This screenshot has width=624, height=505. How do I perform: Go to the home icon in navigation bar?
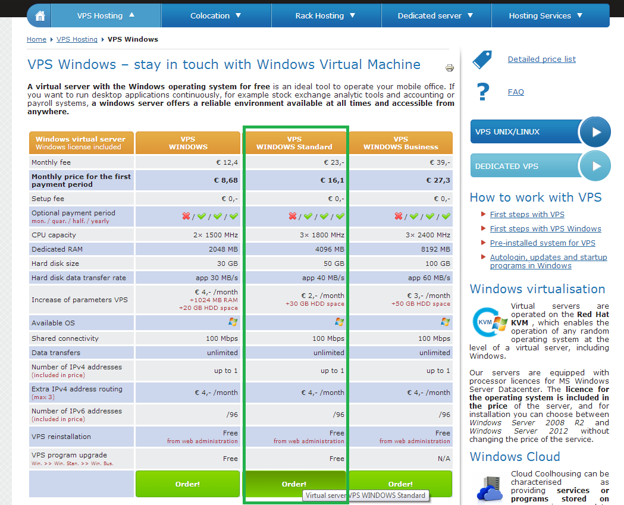[40, 16]
